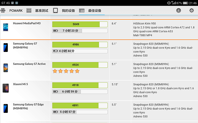198x123 pixels.
Task: Tap the 4G signal strength icon
Action: point(174,3)
